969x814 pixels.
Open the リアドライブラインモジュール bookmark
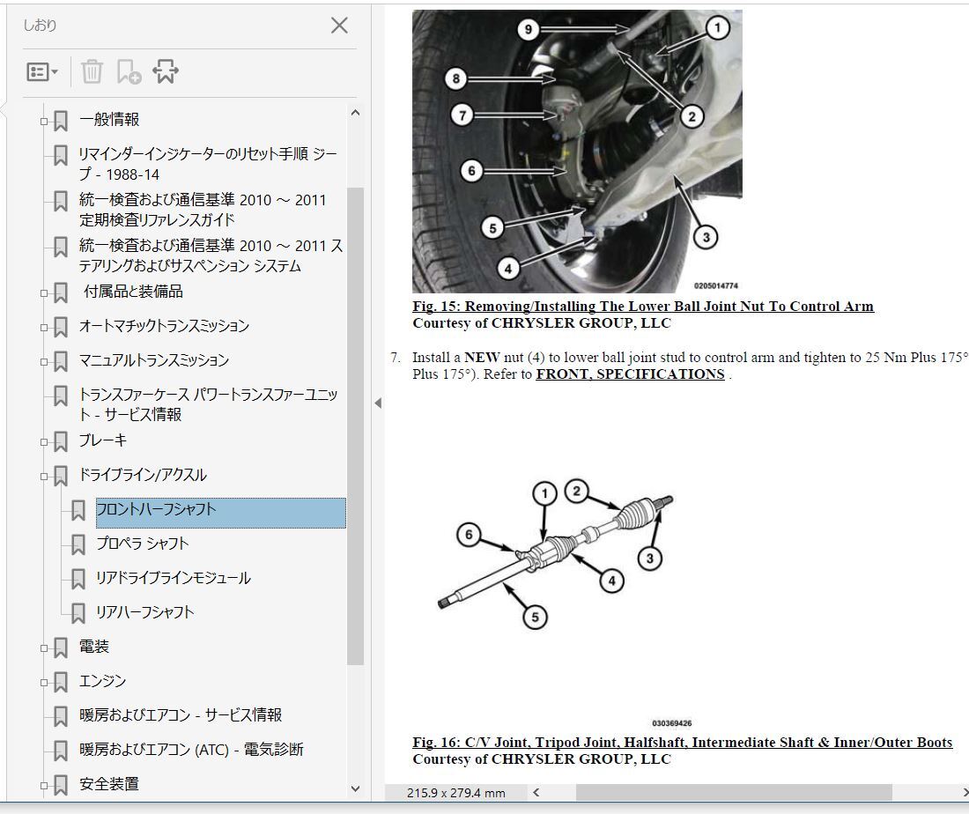pos(173,579)
